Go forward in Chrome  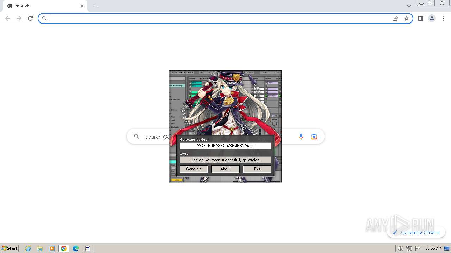[19, 18]
